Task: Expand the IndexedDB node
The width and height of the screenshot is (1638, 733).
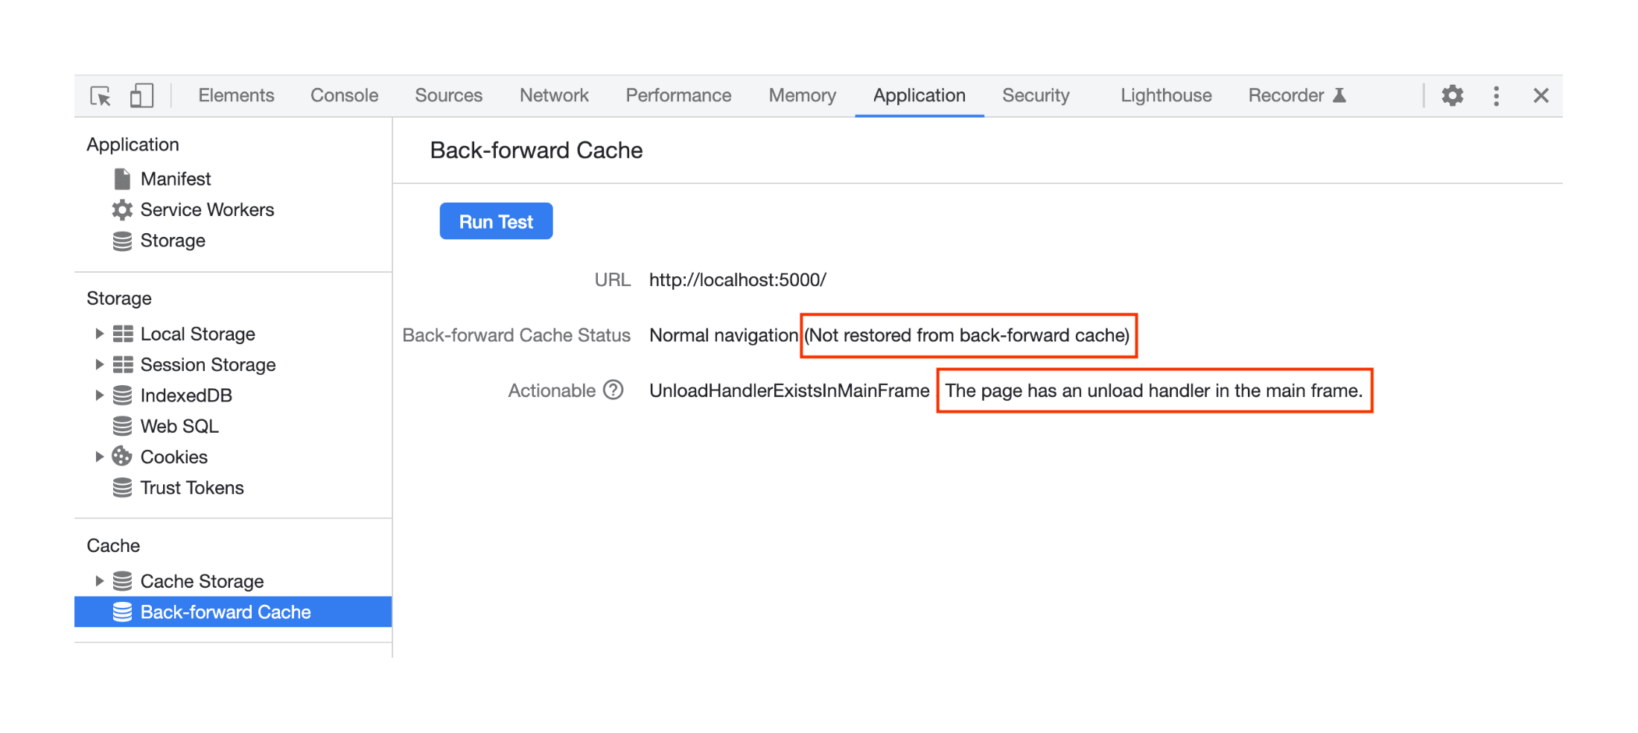Action: [x=99, y=396]
